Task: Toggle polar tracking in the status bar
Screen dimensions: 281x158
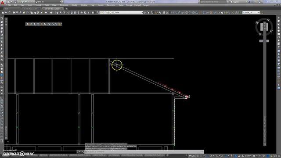Action: (x=211, y=156)
